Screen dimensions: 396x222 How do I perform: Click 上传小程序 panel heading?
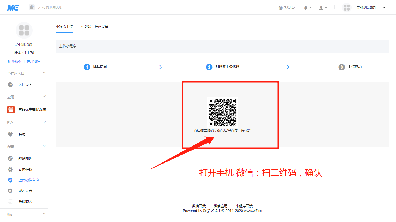click(x=68, y=46)
